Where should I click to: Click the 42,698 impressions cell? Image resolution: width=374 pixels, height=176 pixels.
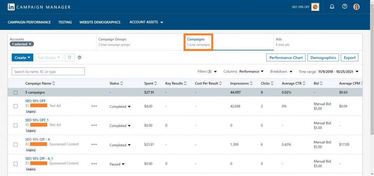click(x=235, y=106)
